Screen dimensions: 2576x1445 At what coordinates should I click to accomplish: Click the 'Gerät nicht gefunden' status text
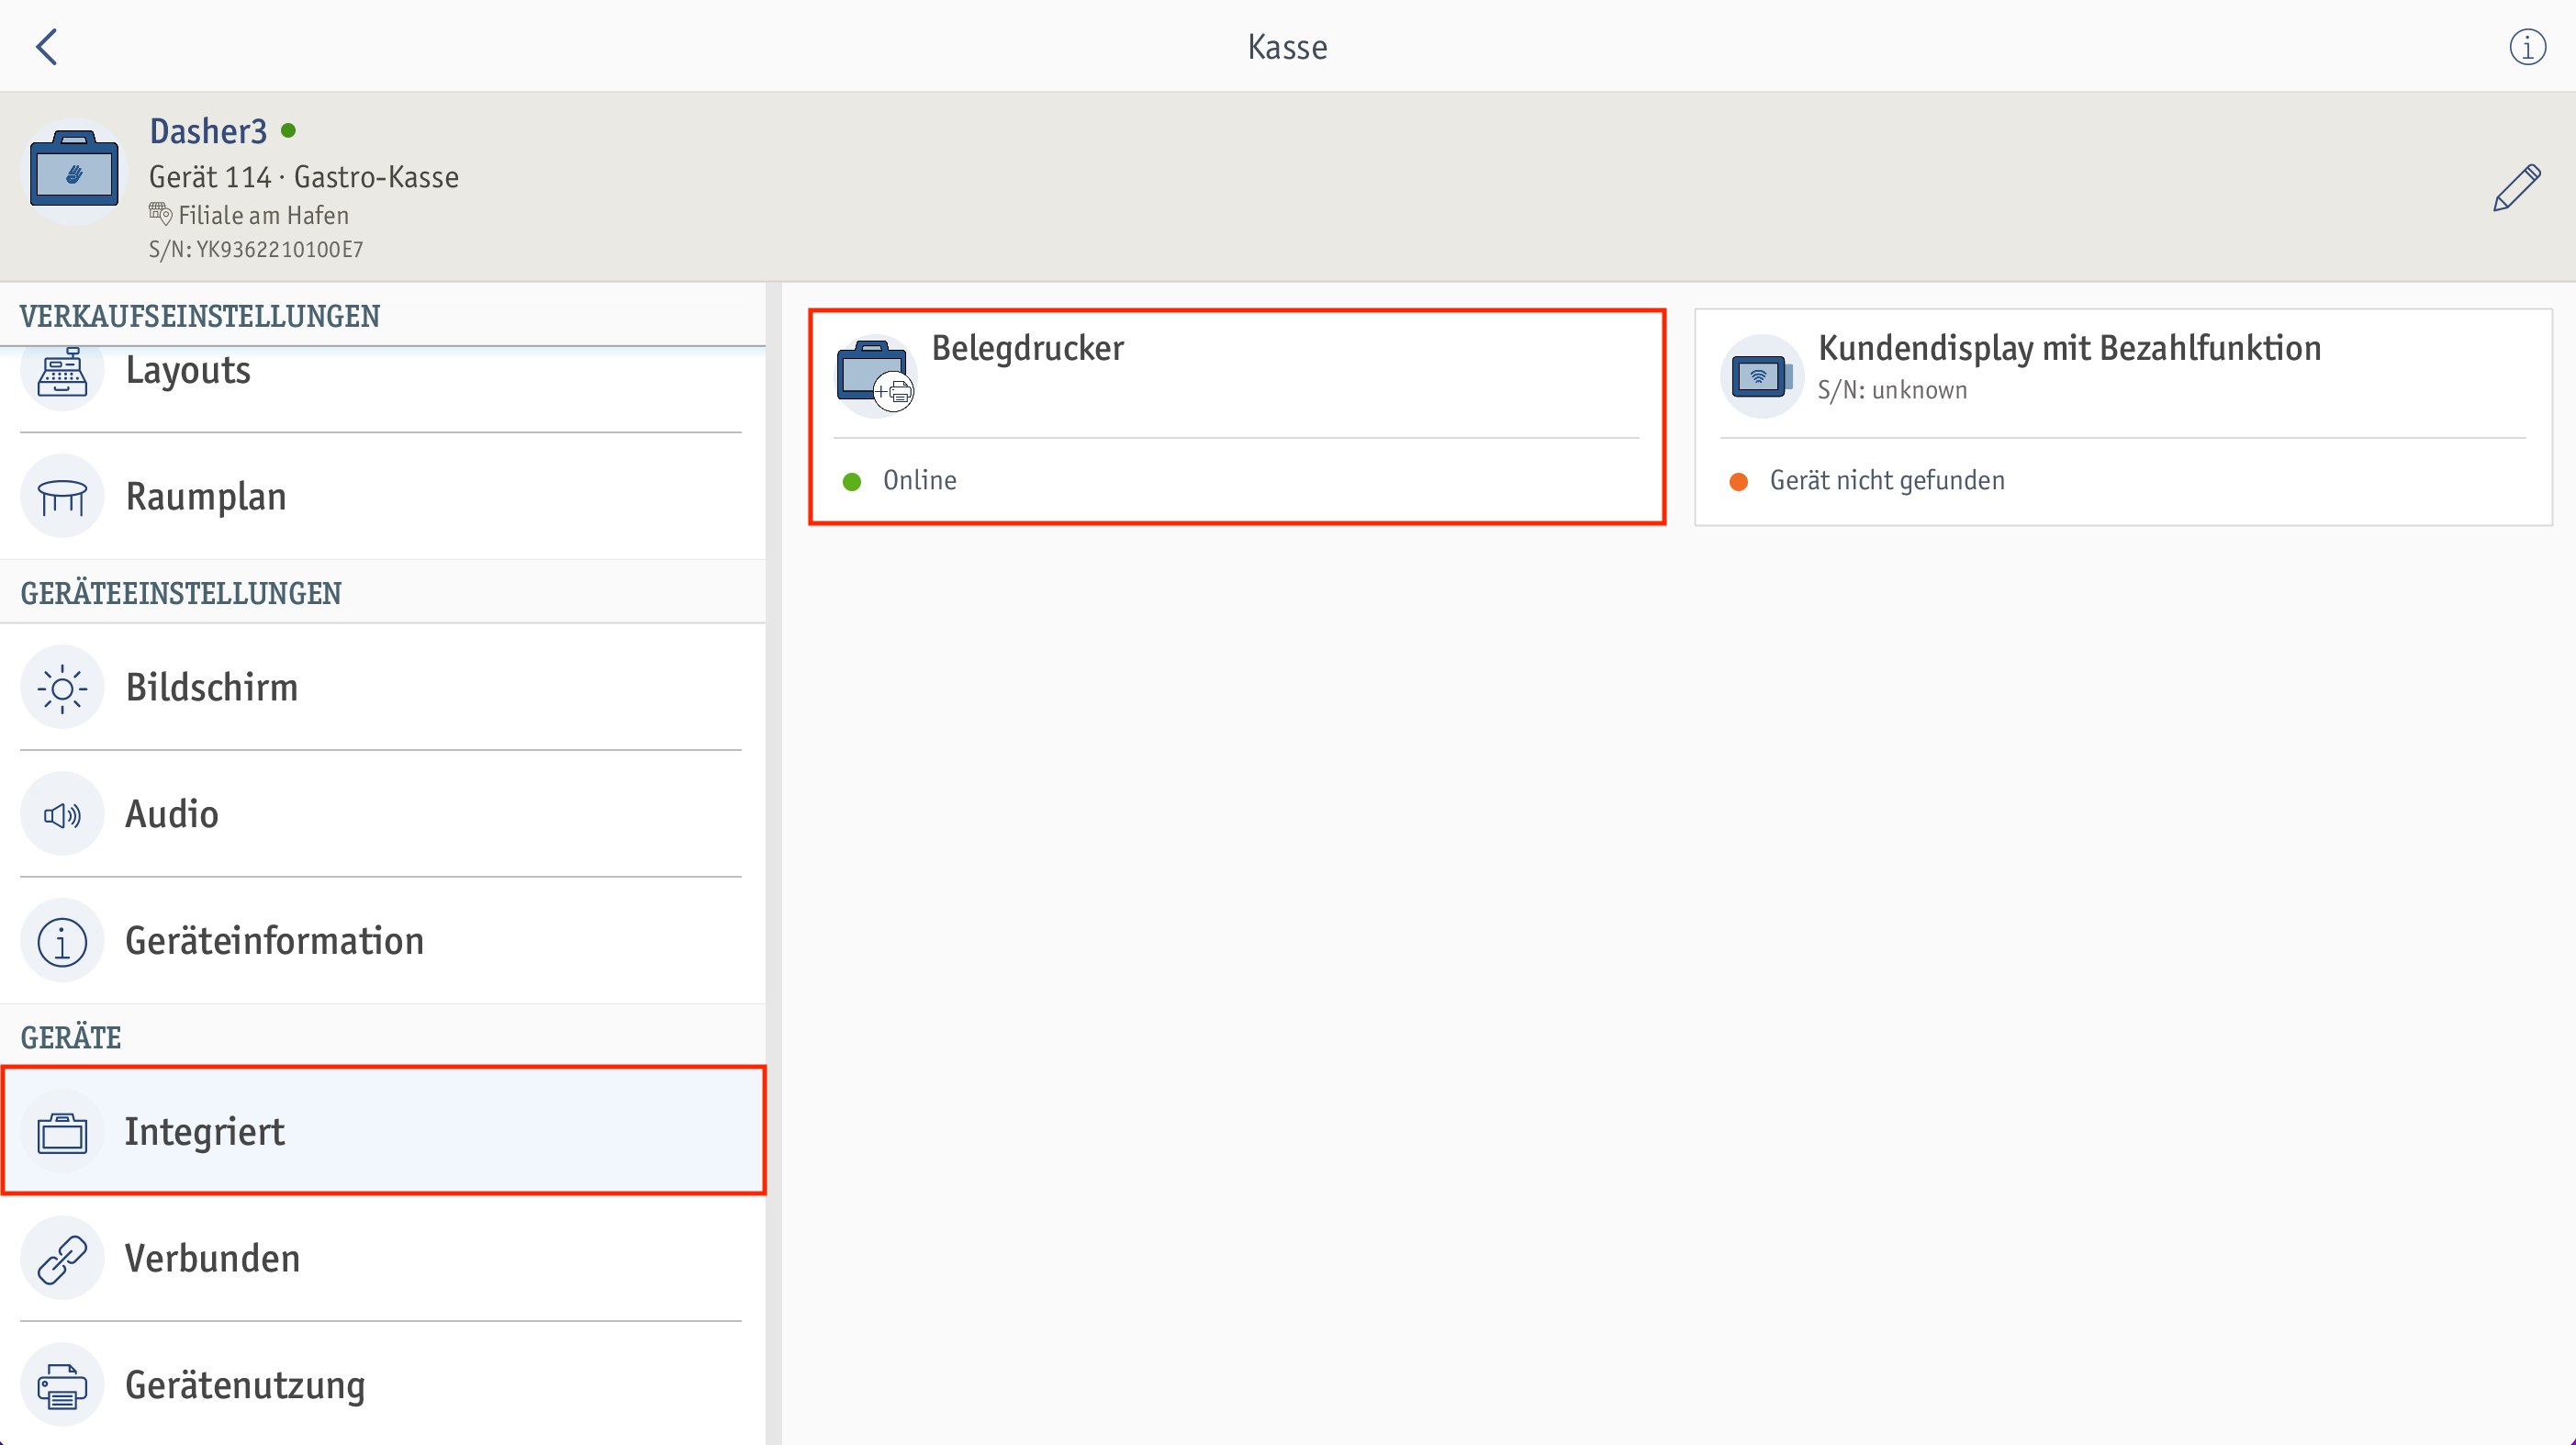(x=1887, y=480)
